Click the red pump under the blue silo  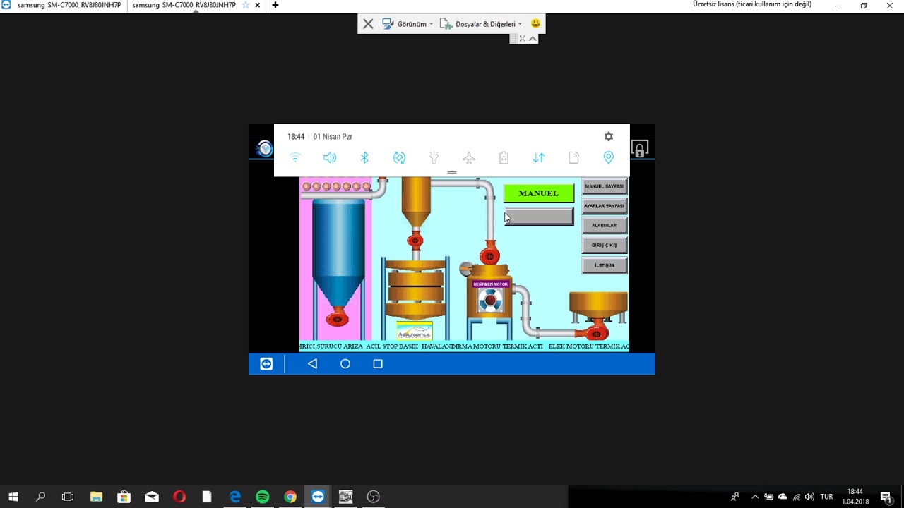[x=337, y=317]
